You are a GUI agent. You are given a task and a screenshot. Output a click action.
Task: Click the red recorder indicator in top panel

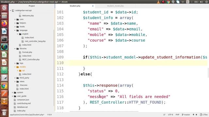[x=163, y=2]
